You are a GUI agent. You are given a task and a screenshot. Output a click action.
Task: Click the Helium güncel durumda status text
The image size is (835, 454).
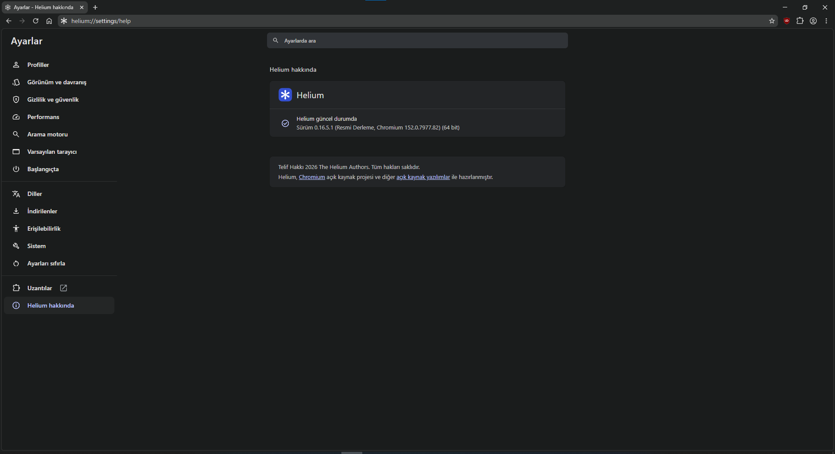(327, 119)
